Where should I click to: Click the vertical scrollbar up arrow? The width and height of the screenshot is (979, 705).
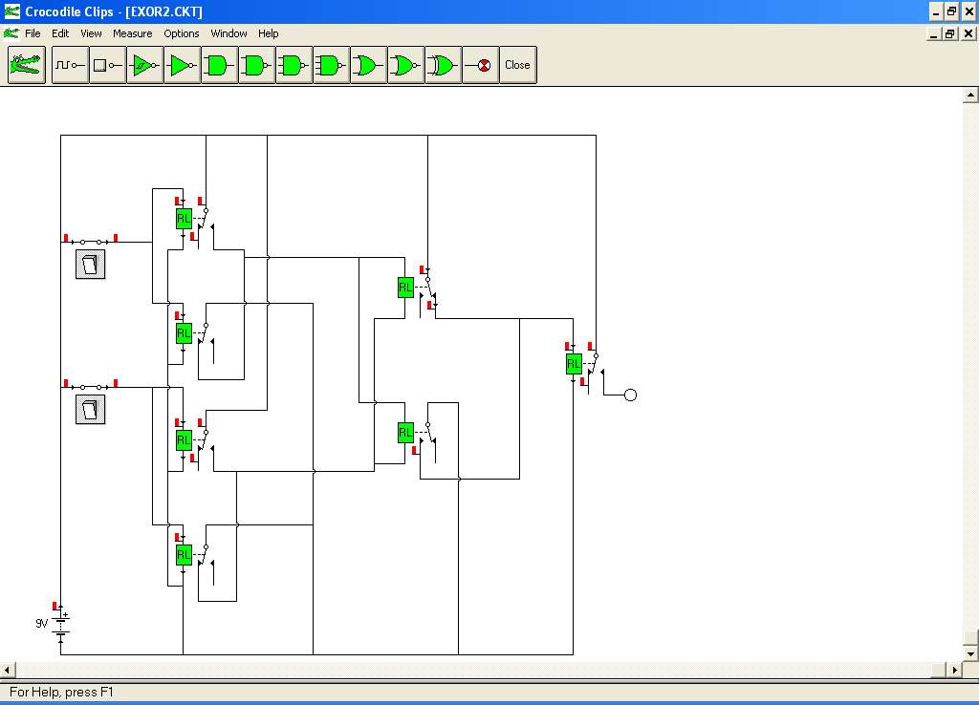pyautogui.click(x=970, y=95)
